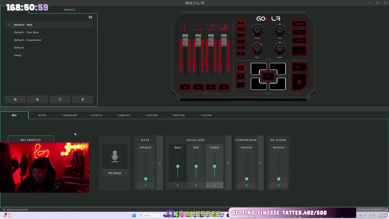Click the System channel icon on device
Screen dimensions: 389x219
[x=224, y=27]
